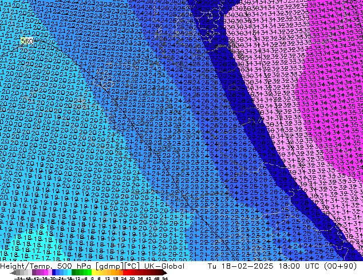The width and height of the screenshot is (363, 280).
Task: Click the '[°C]' unit label
Action: [x=132, y=266]
